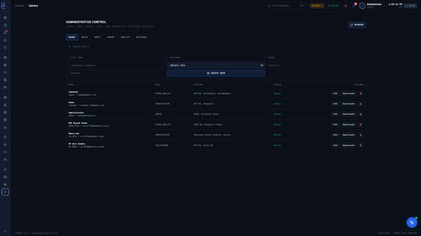Switch to the Quality tab
The height and width of the screenshot is (236, 421).
point(125,37)
